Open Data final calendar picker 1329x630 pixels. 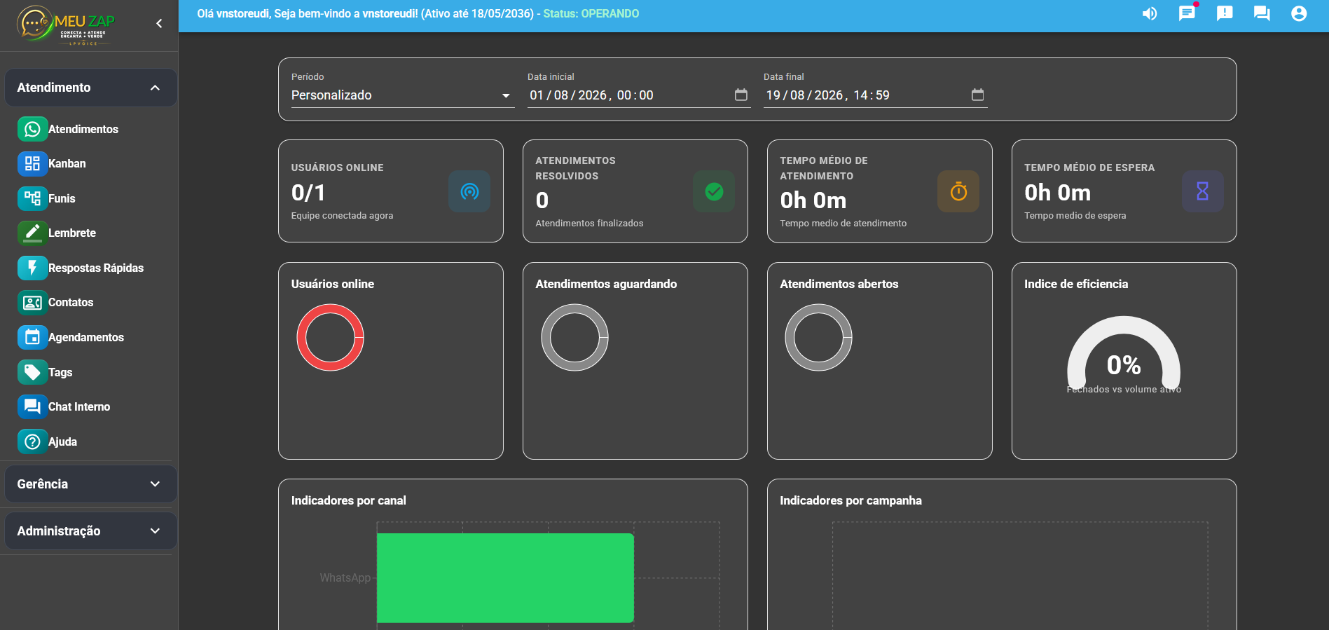(977, 95)
